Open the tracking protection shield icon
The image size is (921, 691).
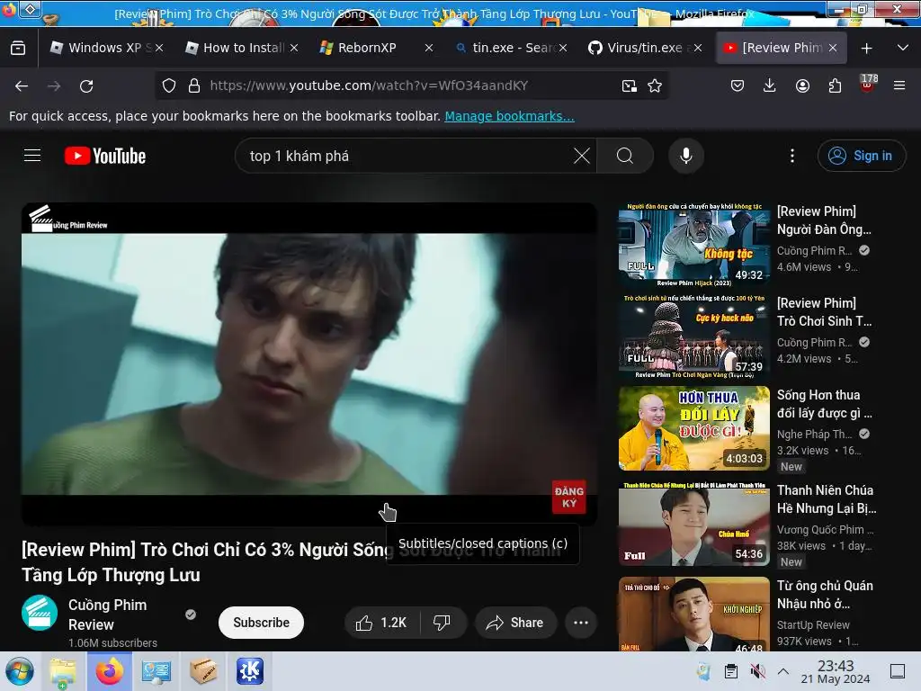[169, 85]
